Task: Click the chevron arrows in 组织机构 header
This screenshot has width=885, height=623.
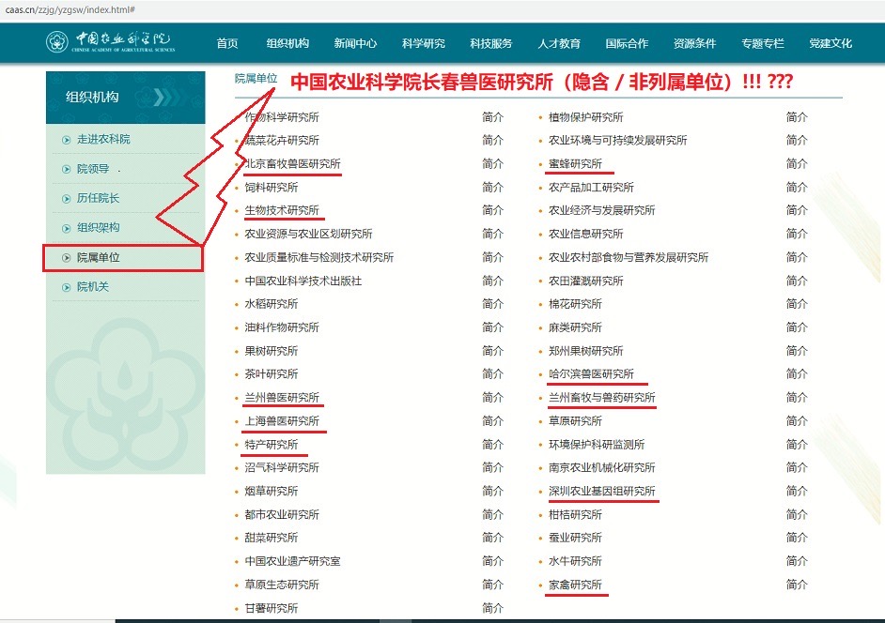Action: [x=169, y=97]
